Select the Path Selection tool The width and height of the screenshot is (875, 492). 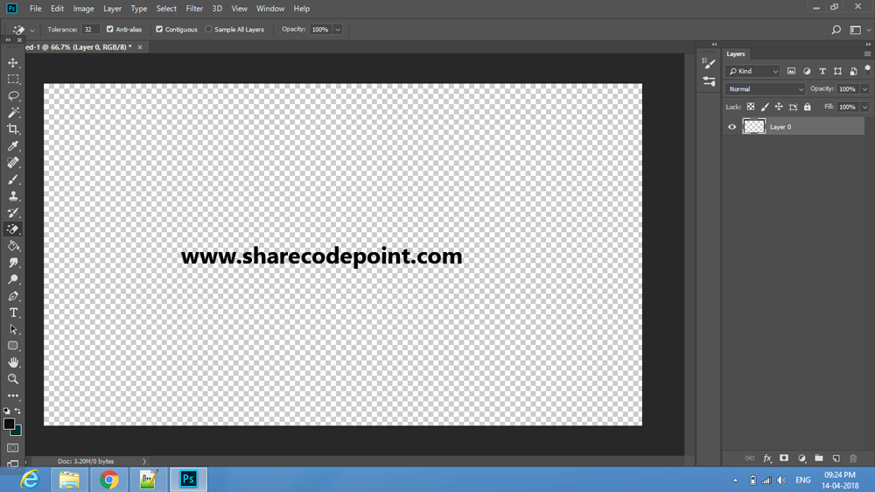(x=13, y=329)
